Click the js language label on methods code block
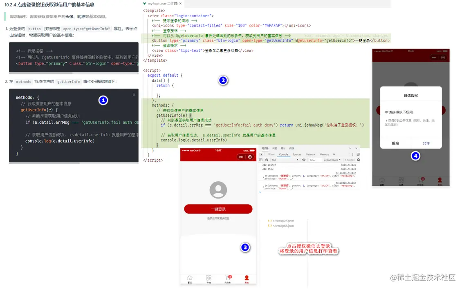 (x=134, y=95)
